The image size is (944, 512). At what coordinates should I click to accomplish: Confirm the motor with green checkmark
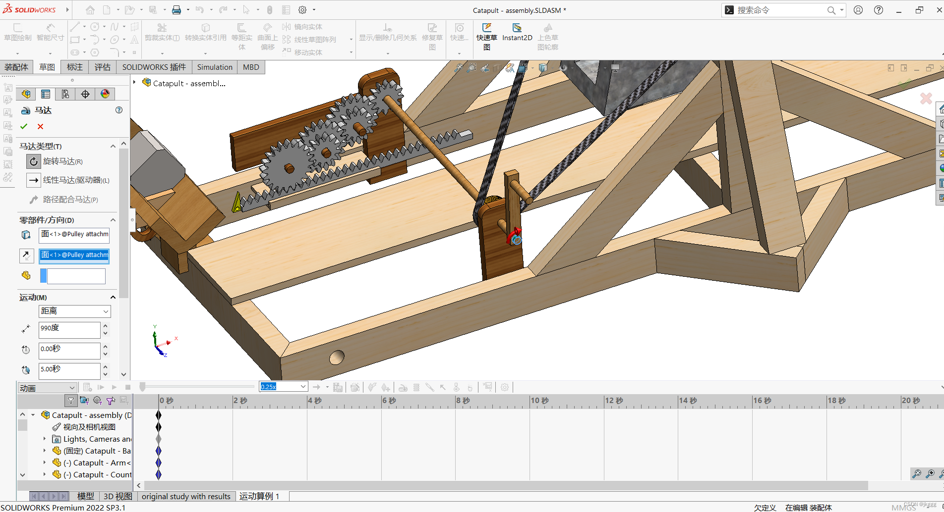click(24, 126)
